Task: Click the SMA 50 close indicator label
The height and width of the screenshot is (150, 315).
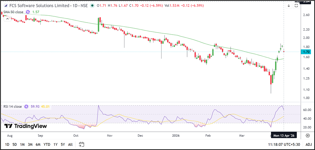Action: coord(13,12)
